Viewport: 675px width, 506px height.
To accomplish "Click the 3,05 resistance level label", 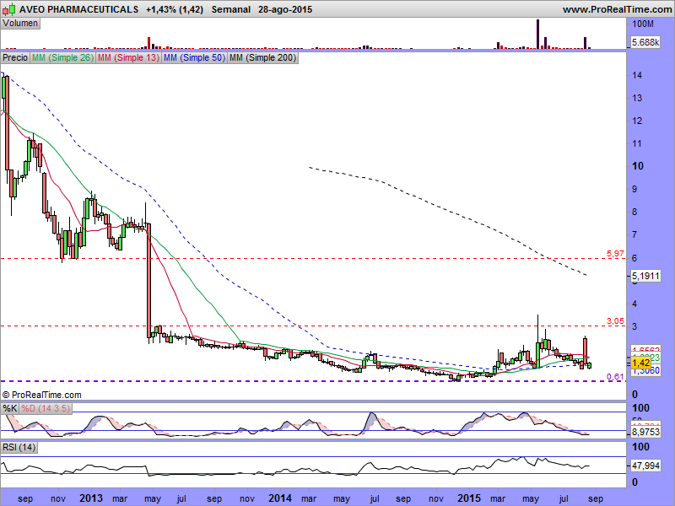I will coord(615,321).
